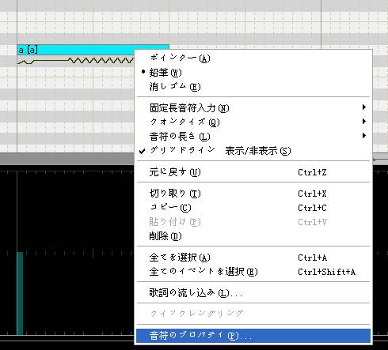Click the vibrato wavy line under note
This screenshot has height=350, width=388.
pos(101,61)
